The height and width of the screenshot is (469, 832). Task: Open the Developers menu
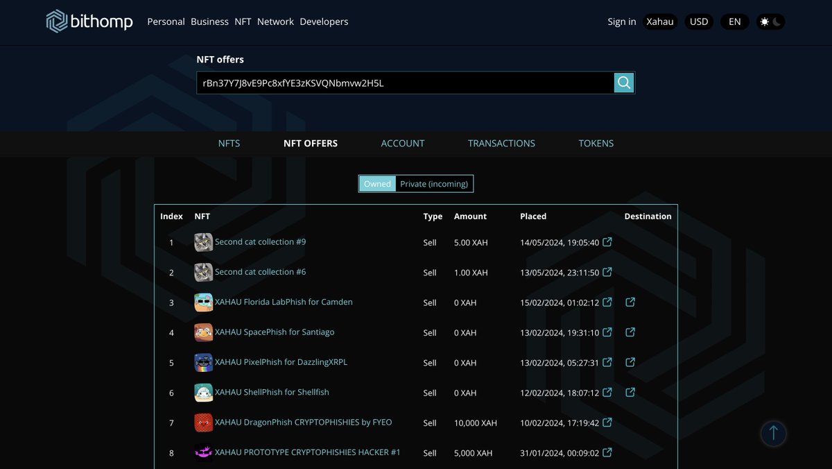[324, 22]
